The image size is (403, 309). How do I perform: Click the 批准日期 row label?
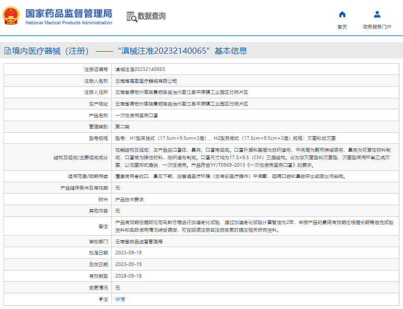coord(98,253)
